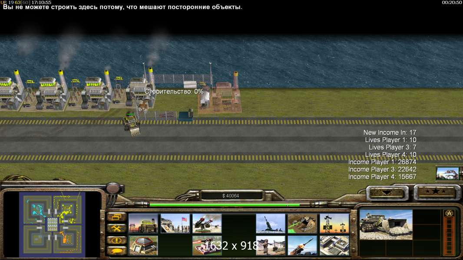The image size is (463, 260).
Task: Select the fire base build icon
Action: tap(207, 245)
